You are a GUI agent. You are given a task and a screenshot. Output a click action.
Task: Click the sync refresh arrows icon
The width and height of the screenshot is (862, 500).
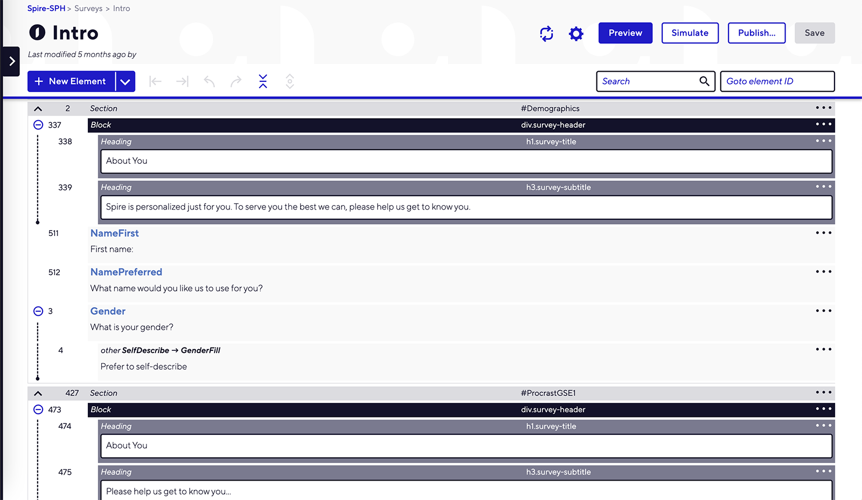click(x=546, y=33)
